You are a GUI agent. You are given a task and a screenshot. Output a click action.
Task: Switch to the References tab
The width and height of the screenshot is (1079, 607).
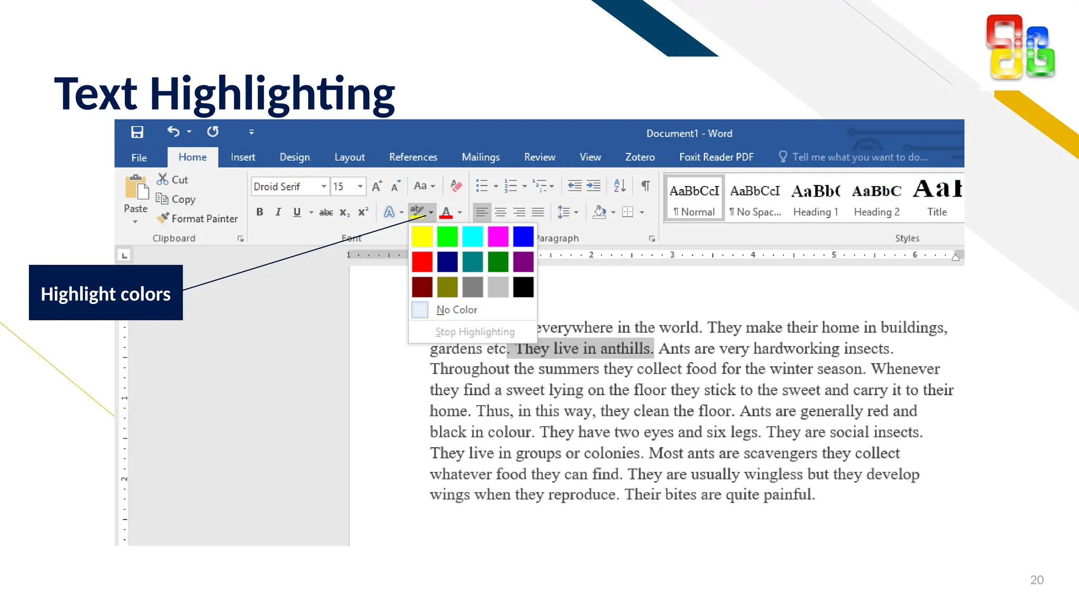pos(413,157)
